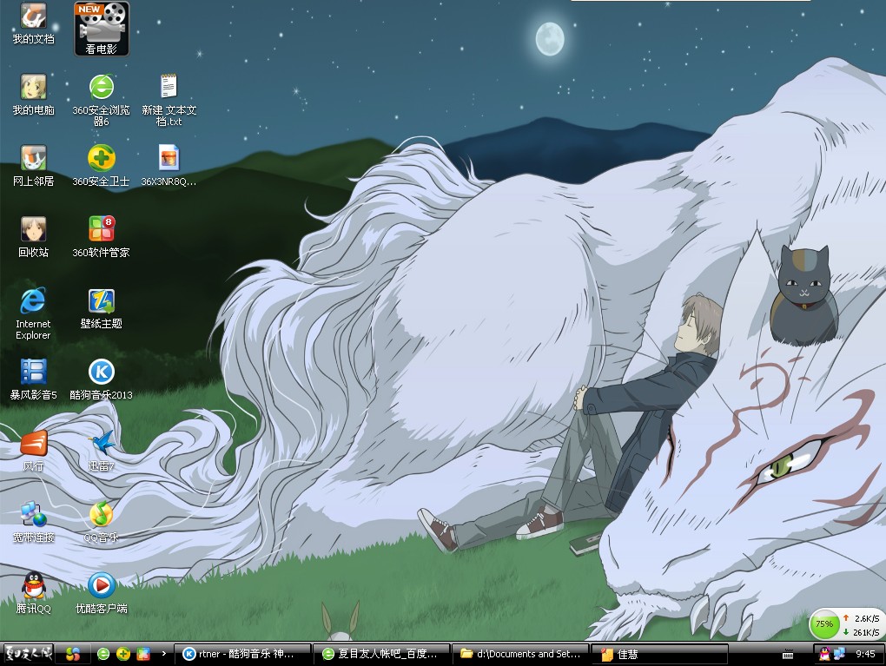
Task: Click the 75% memory usage green ball
Action: click(x=823, y=624)
